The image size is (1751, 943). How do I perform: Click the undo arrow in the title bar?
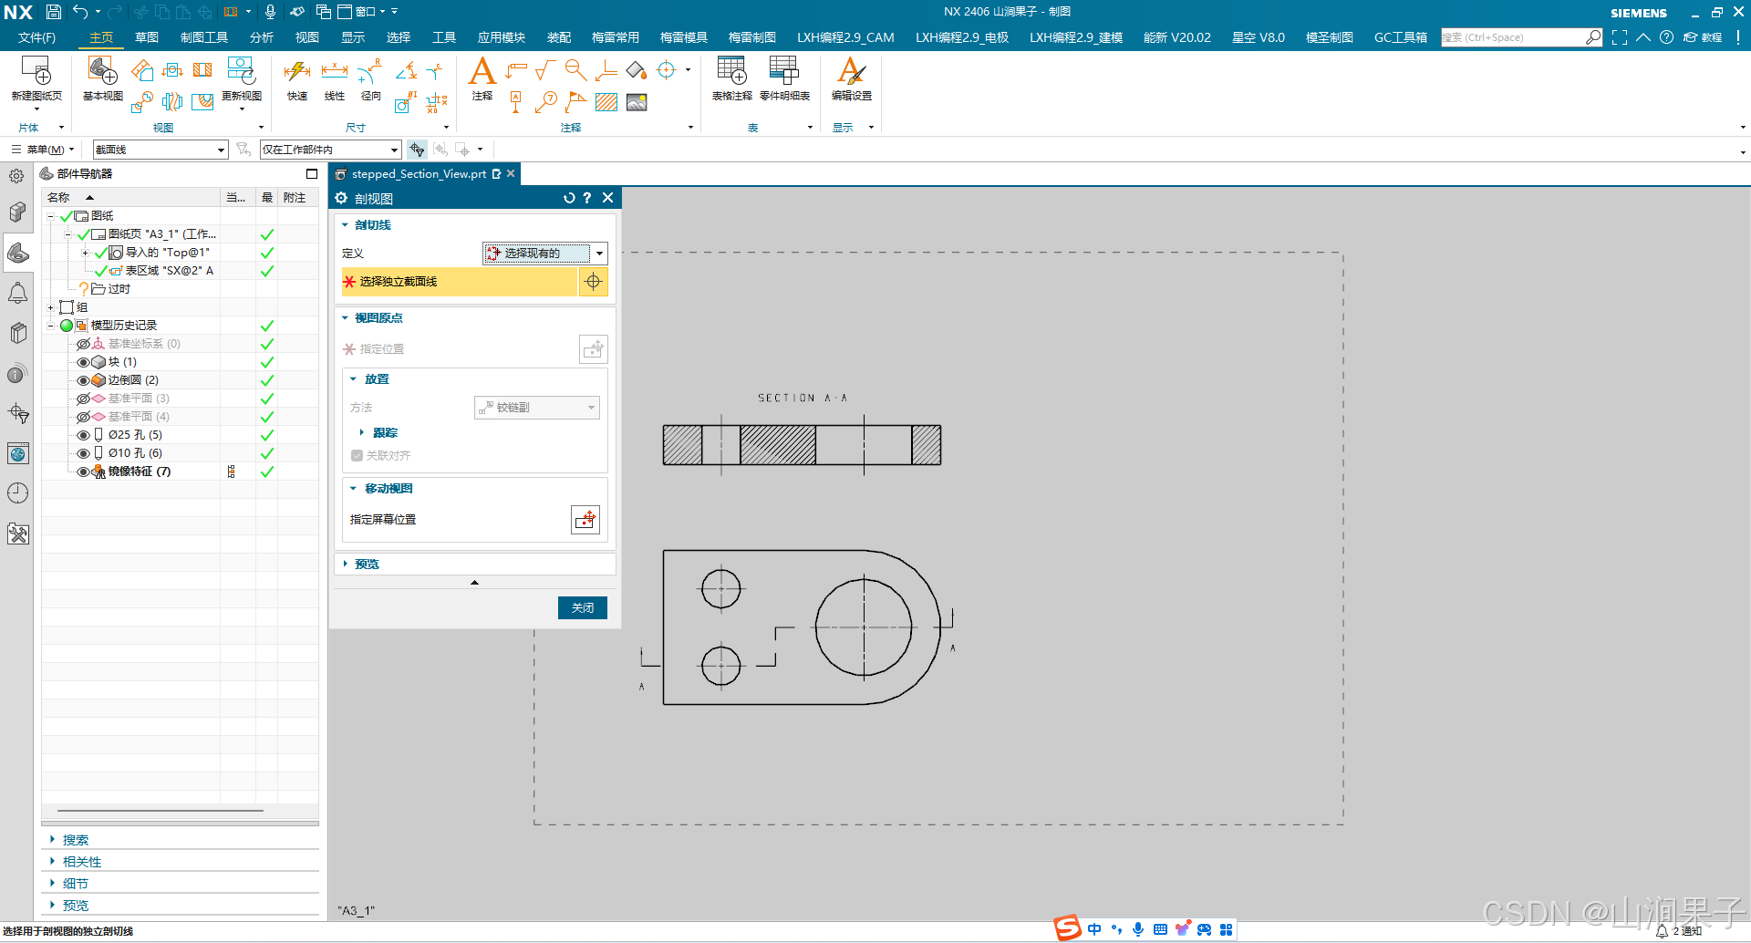point(80,12)
